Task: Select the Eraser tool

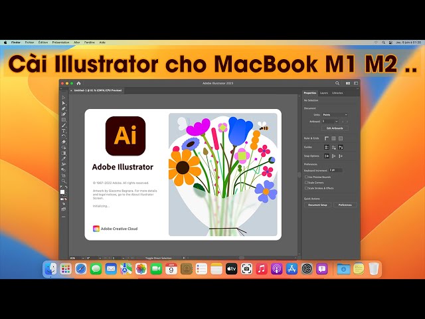Action: (64, 142)
